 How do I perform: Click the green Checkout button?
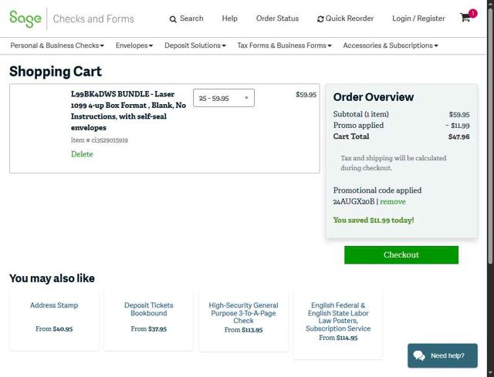click(x=401, y=254)
